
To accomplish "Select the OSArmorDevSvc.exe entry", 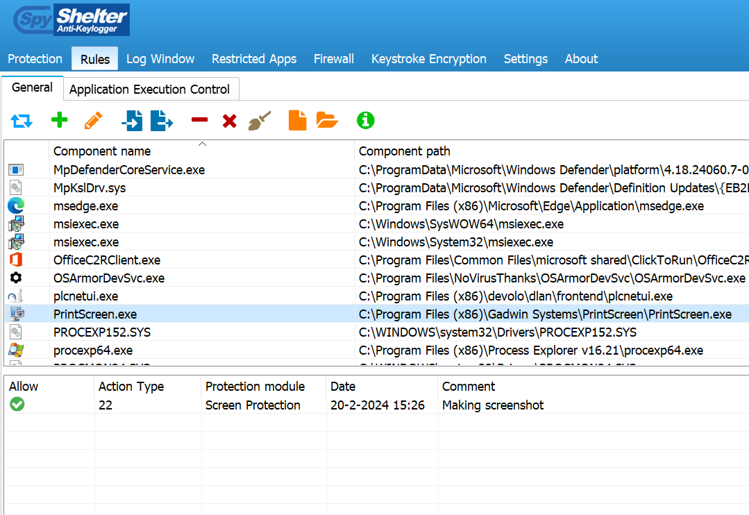I will click(109, 278).
